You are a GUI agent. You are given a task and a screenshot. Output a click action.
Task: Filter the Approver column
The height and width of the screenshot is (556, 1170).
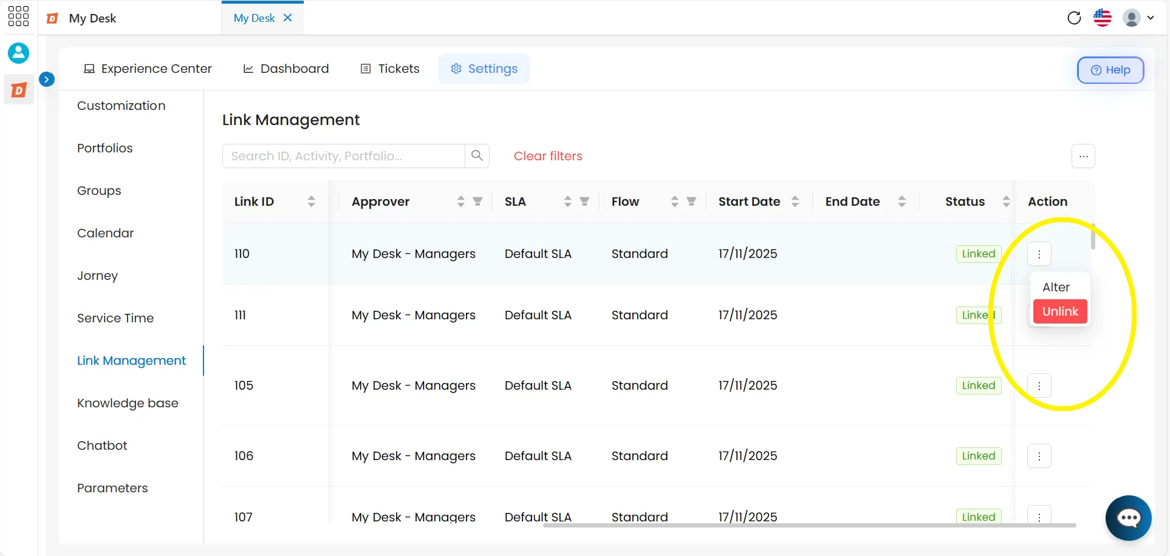point(477,202)
